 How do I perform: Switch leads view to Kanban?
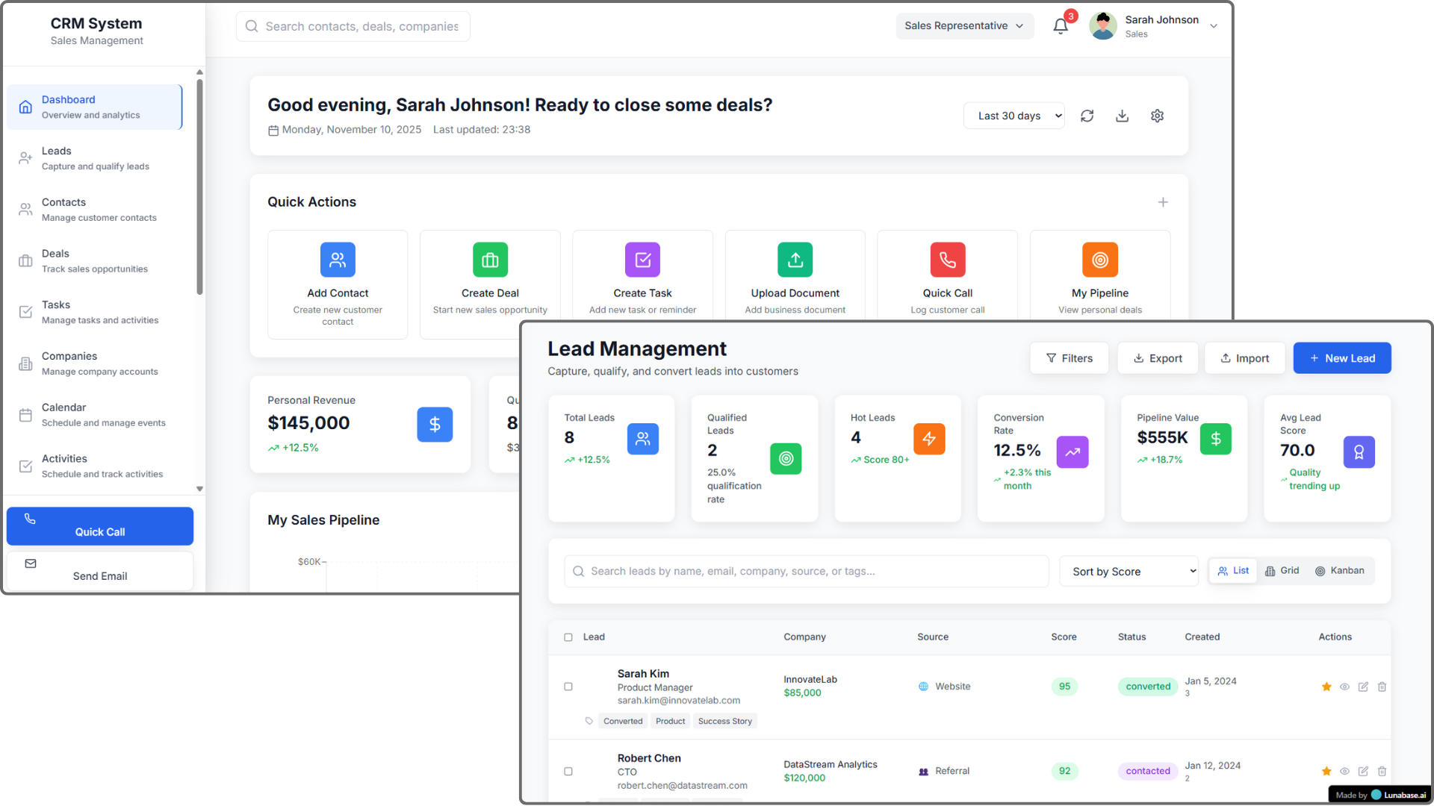1341,570
